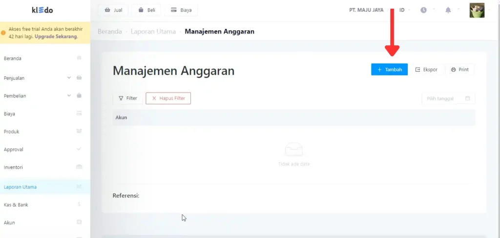Image resolution: width=500 pixels, height=238 pixels.
Task: Click the printer icon in Print button
Action: [454, 70]
